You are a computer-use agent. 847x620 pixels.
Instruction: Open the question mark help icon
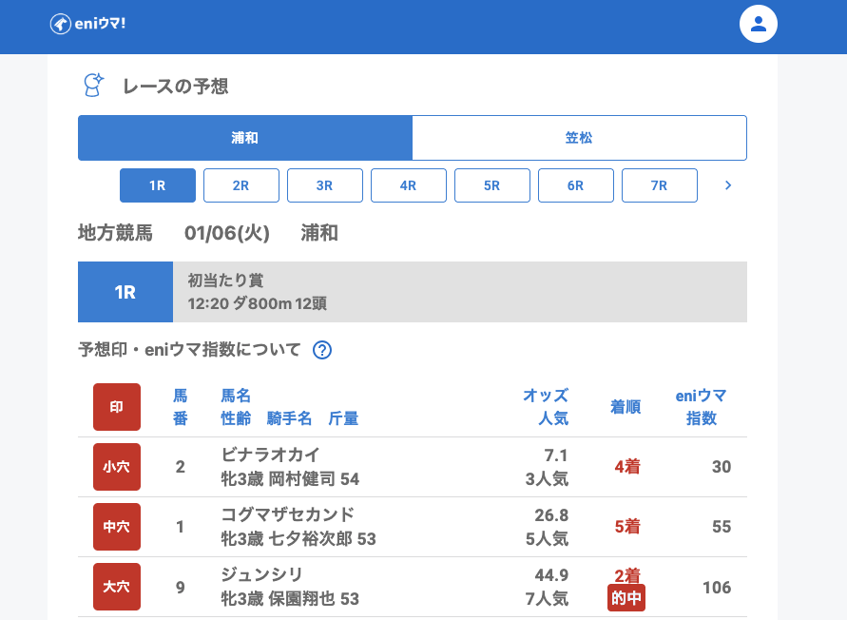322,350
